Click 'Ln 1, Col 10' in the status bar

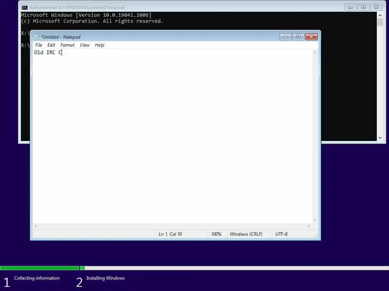[x=170, y=234]
